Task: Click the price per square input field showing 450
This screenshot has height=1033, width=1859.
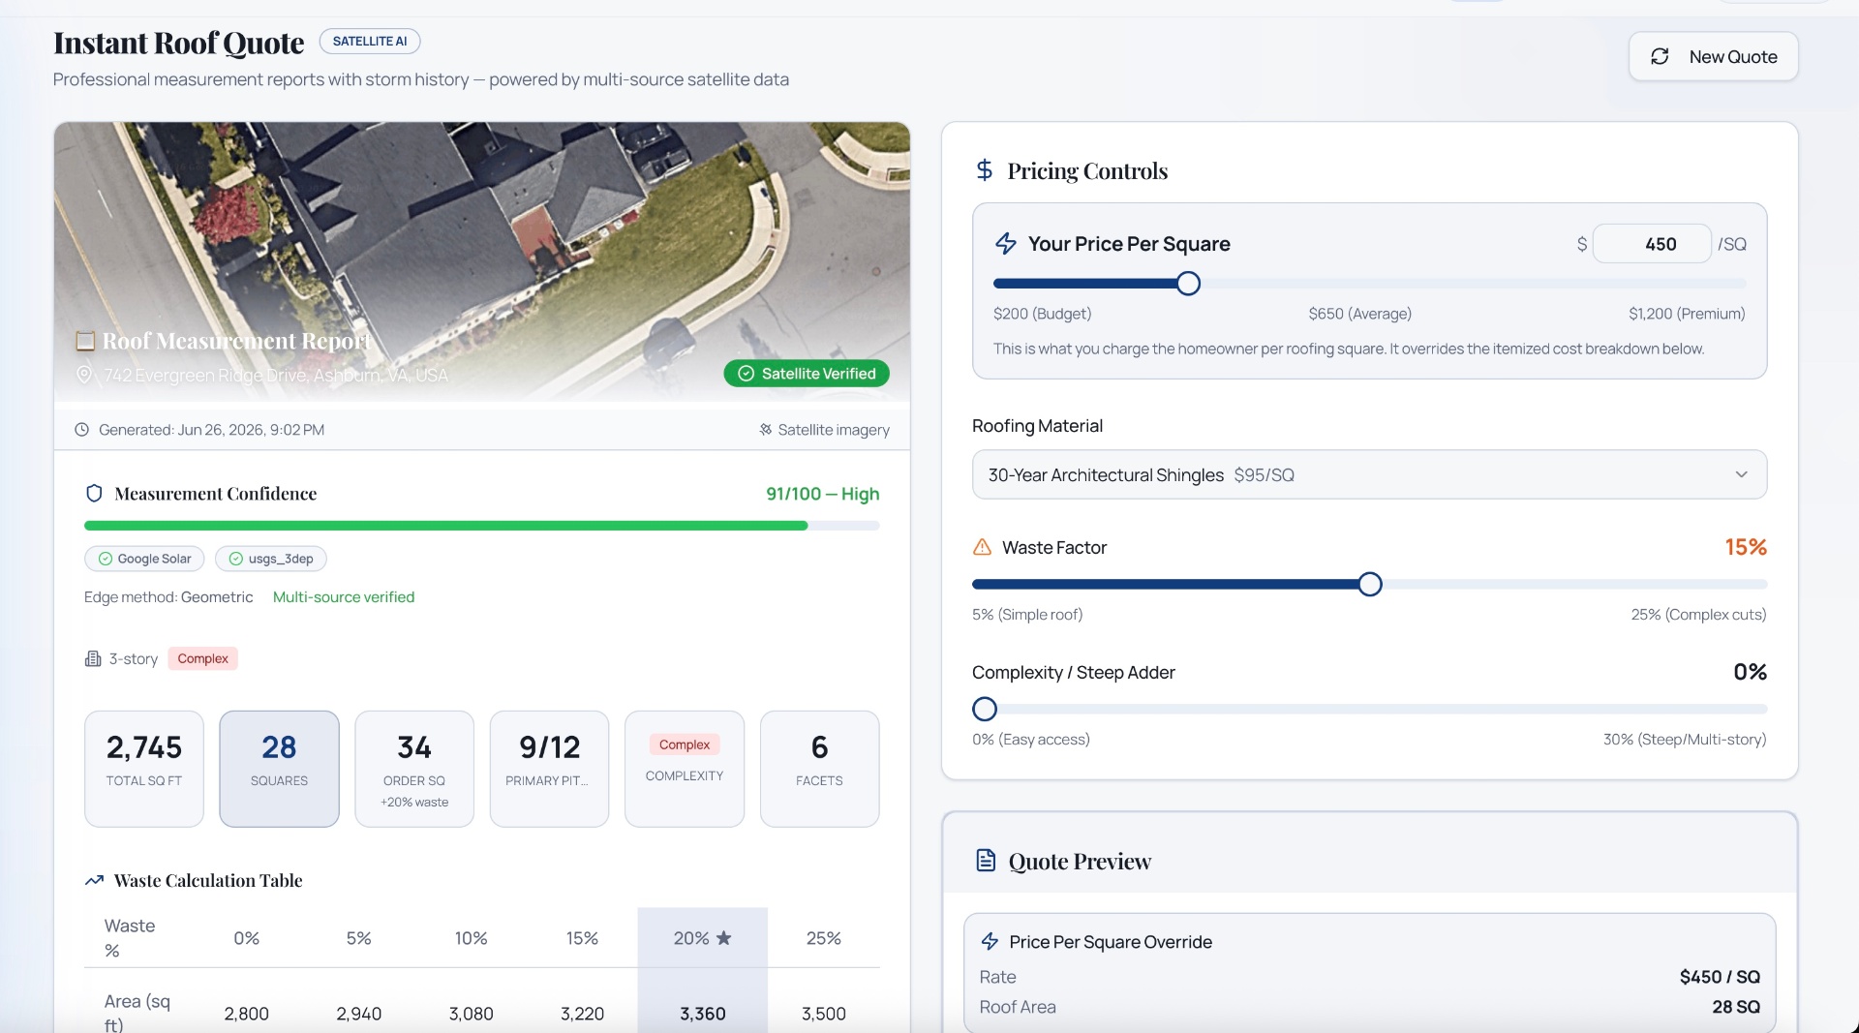Action: (1652, 244)
